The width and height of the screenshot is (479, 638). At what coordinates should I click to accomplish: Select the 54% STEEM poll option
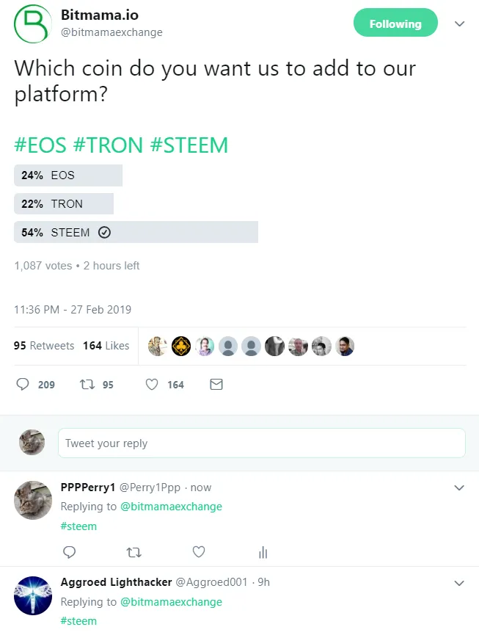point(136,232)
